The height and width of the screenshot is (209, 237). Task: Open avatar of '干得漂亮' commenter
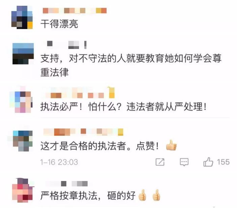(22, 17)
